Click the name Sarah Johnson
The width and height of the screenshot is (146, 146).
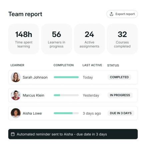pyautogui.click(x=35, y=77)
